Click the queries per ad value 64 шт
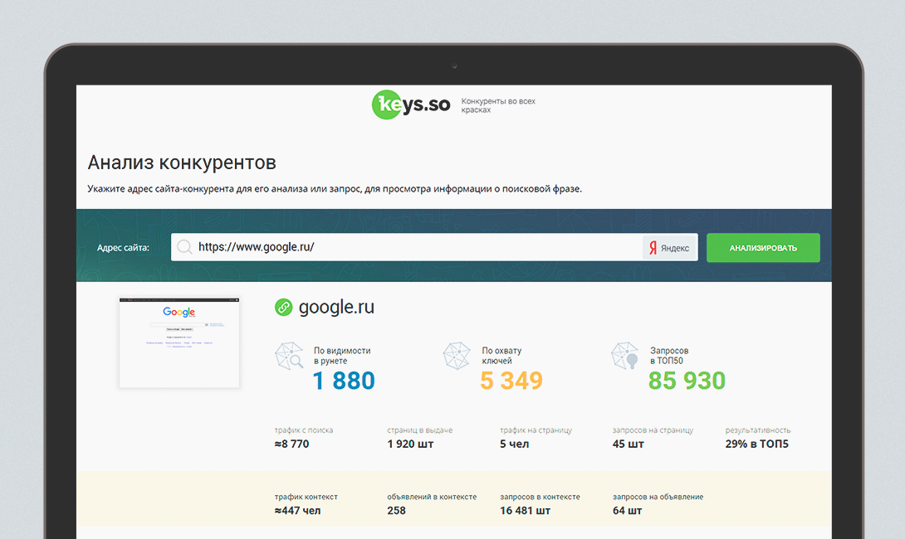 [x=628, y=511]
